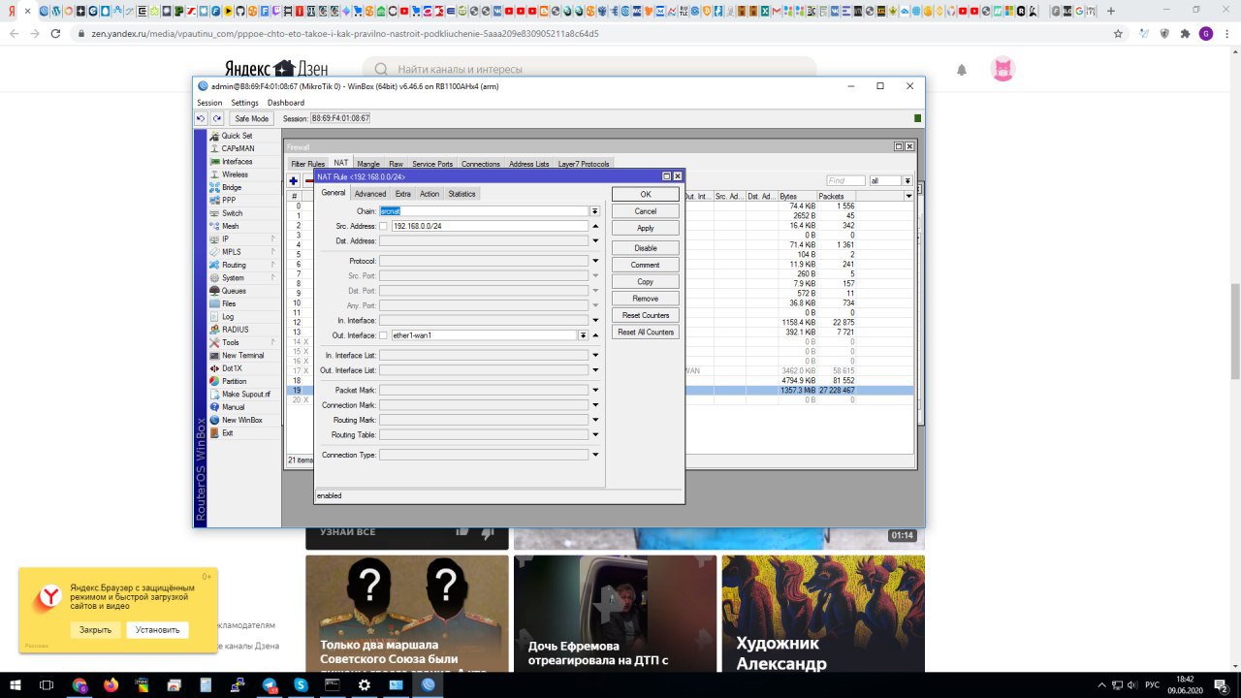This screenshot has height=698, width=1241.
Task: Open Interfaces in the WinBox sidebar
Action: coord(238,162)
